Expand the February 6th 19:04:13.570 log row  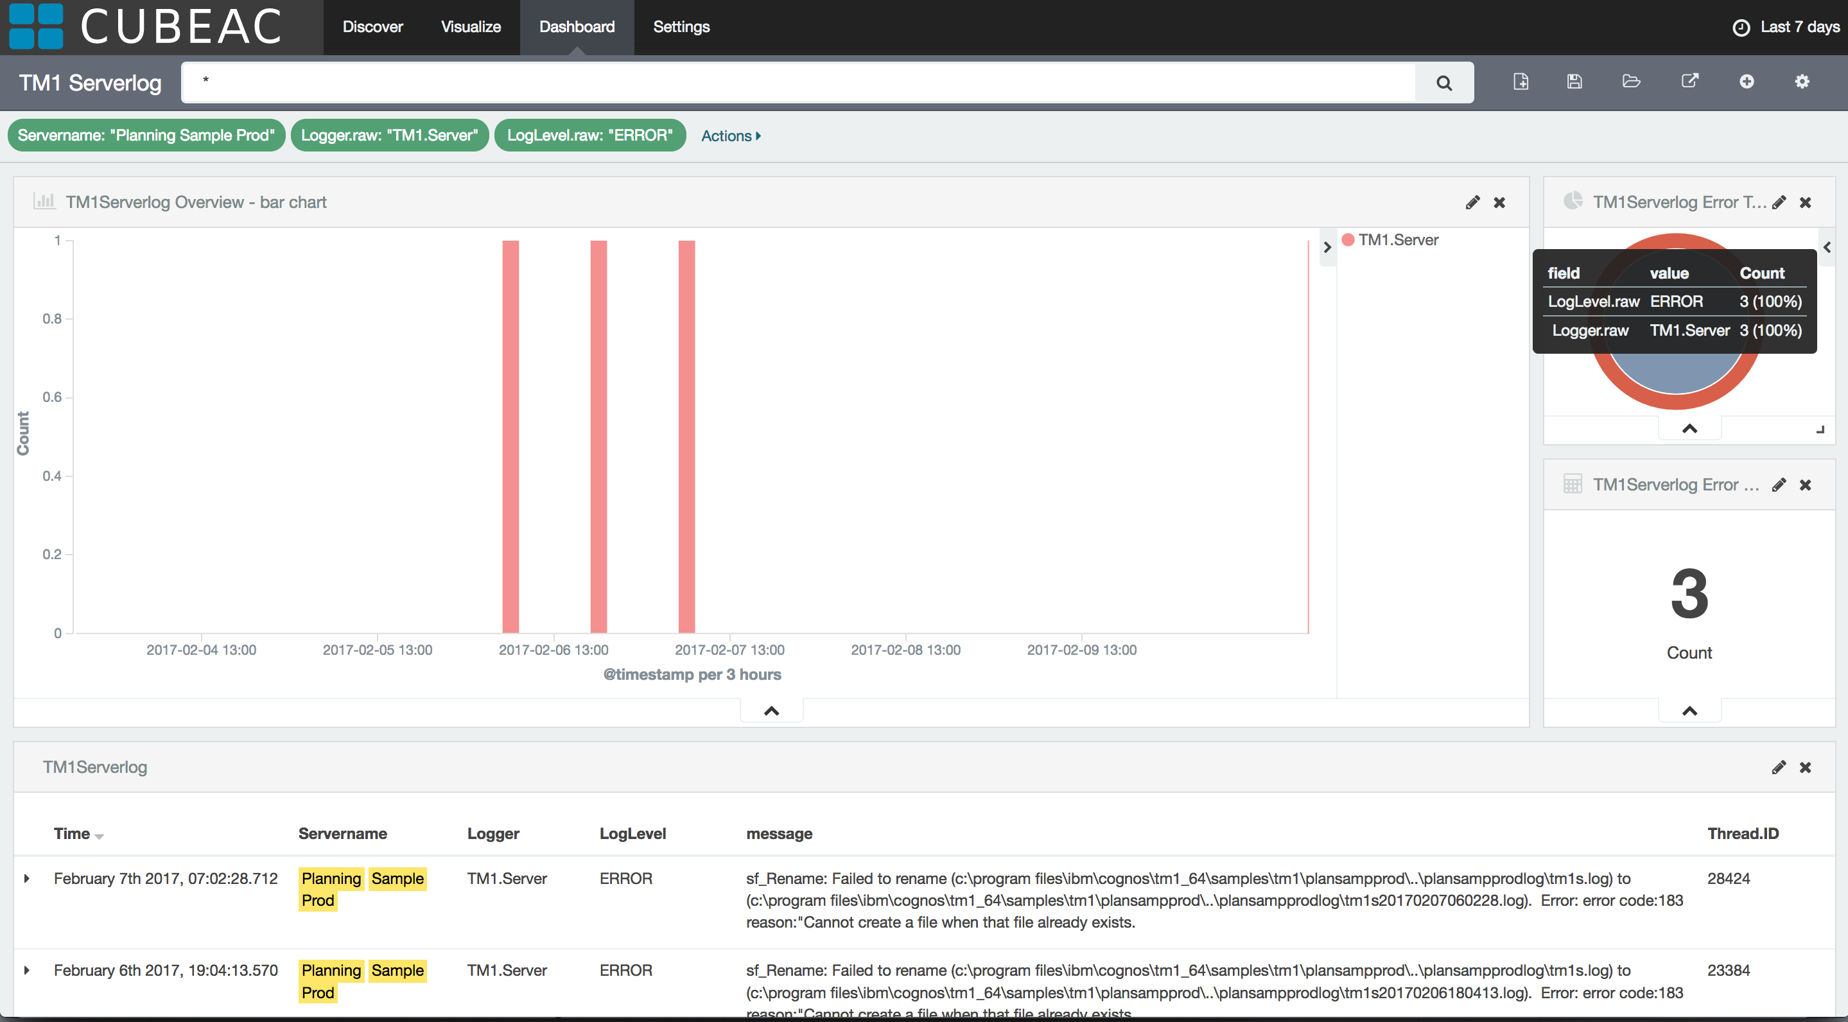tap(26, 969)
